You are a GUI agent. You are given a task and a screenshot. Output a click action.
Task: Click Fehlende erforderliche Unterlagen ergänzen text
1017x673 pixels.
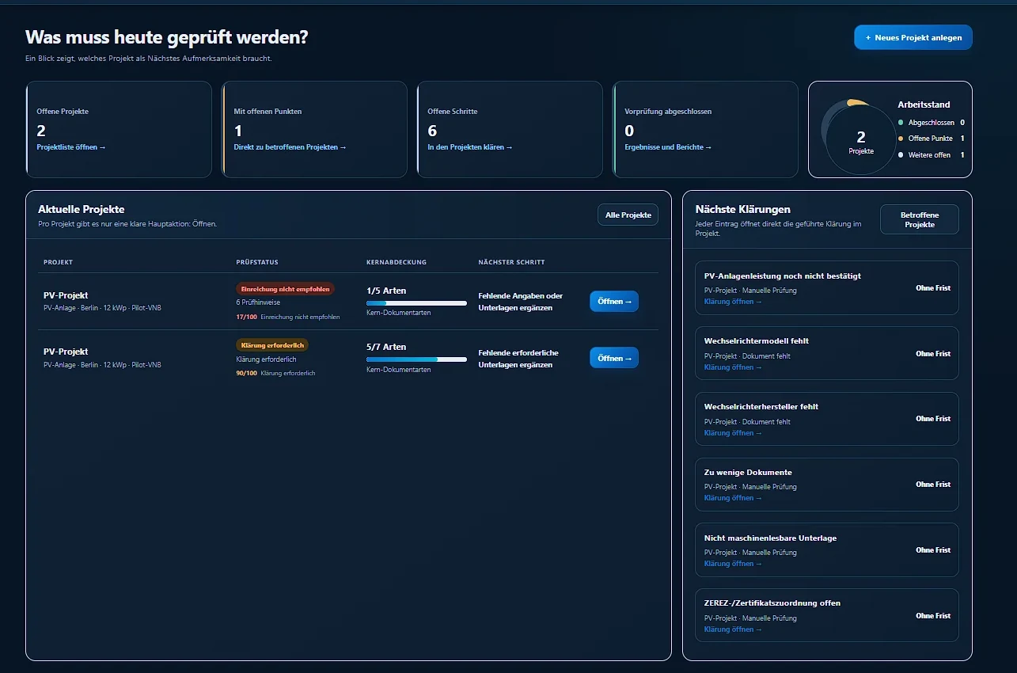(x=518, y=359)
